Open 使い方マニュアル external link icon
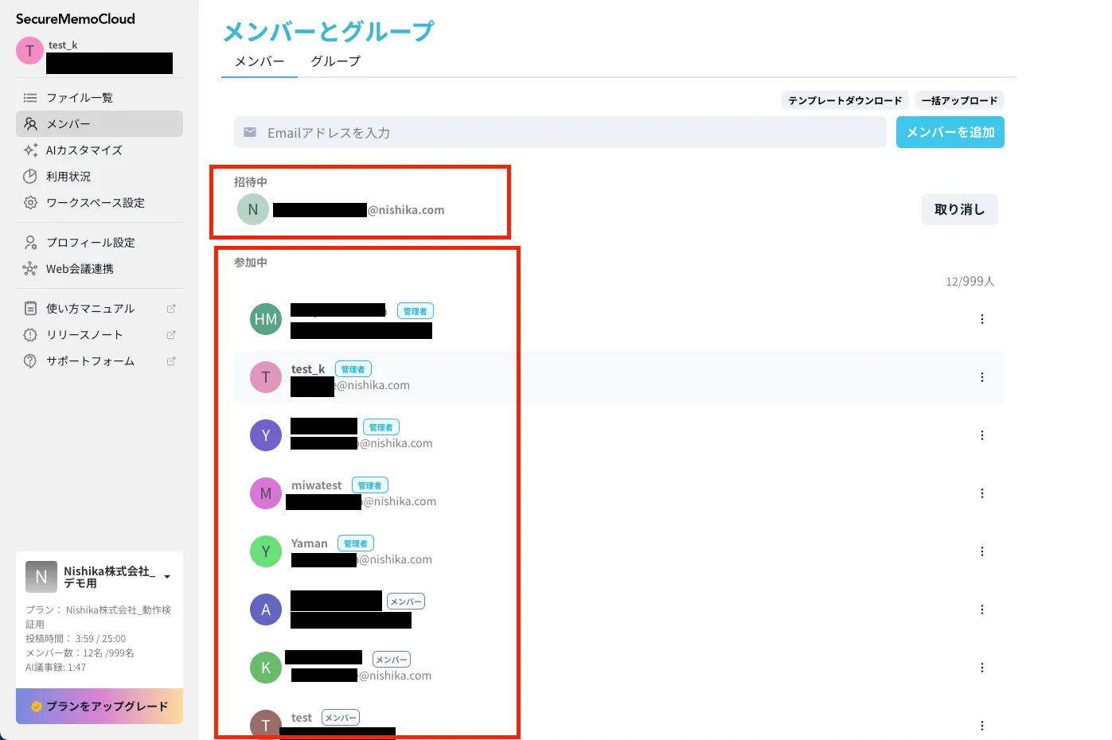 tap(170, 309)
